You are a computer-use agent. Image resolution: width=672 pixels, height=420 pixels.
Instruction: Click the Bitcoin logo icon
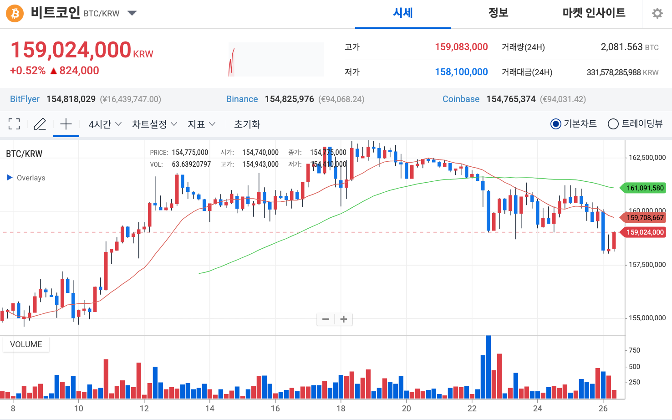point(14,13)
